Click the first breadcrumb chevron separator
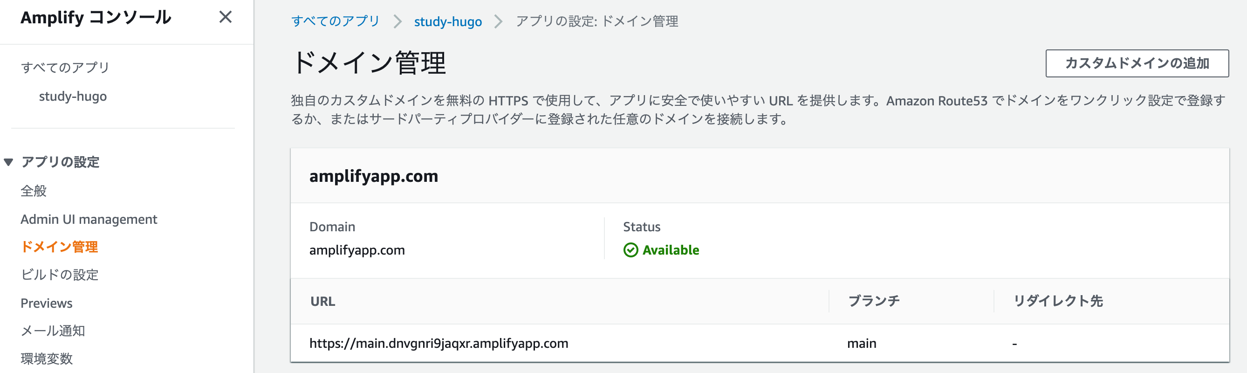 tap(397, 21)
